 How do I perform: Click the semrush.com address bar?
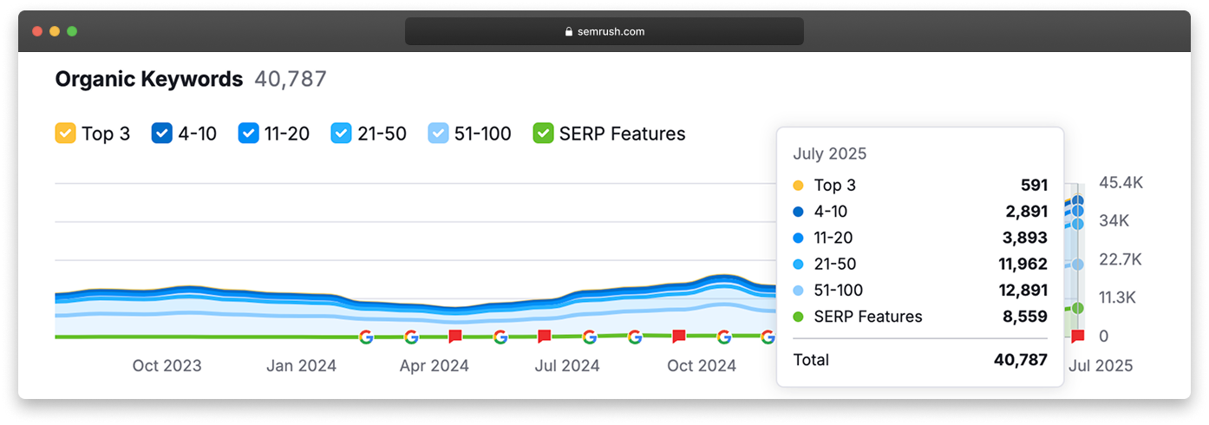click(x=604, y=32)
